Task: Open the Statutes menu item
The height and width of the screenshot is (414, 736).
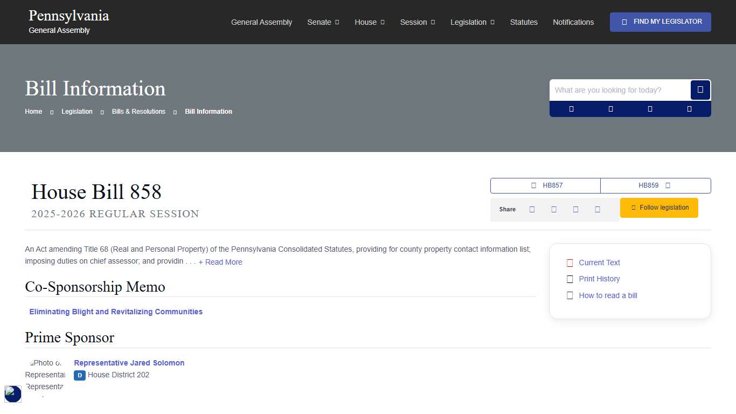Action: pos(524,22)
